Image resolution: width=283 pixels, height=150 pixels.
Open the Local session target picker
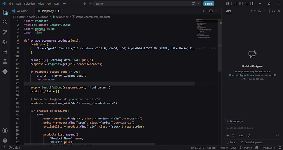coord(231,142)
